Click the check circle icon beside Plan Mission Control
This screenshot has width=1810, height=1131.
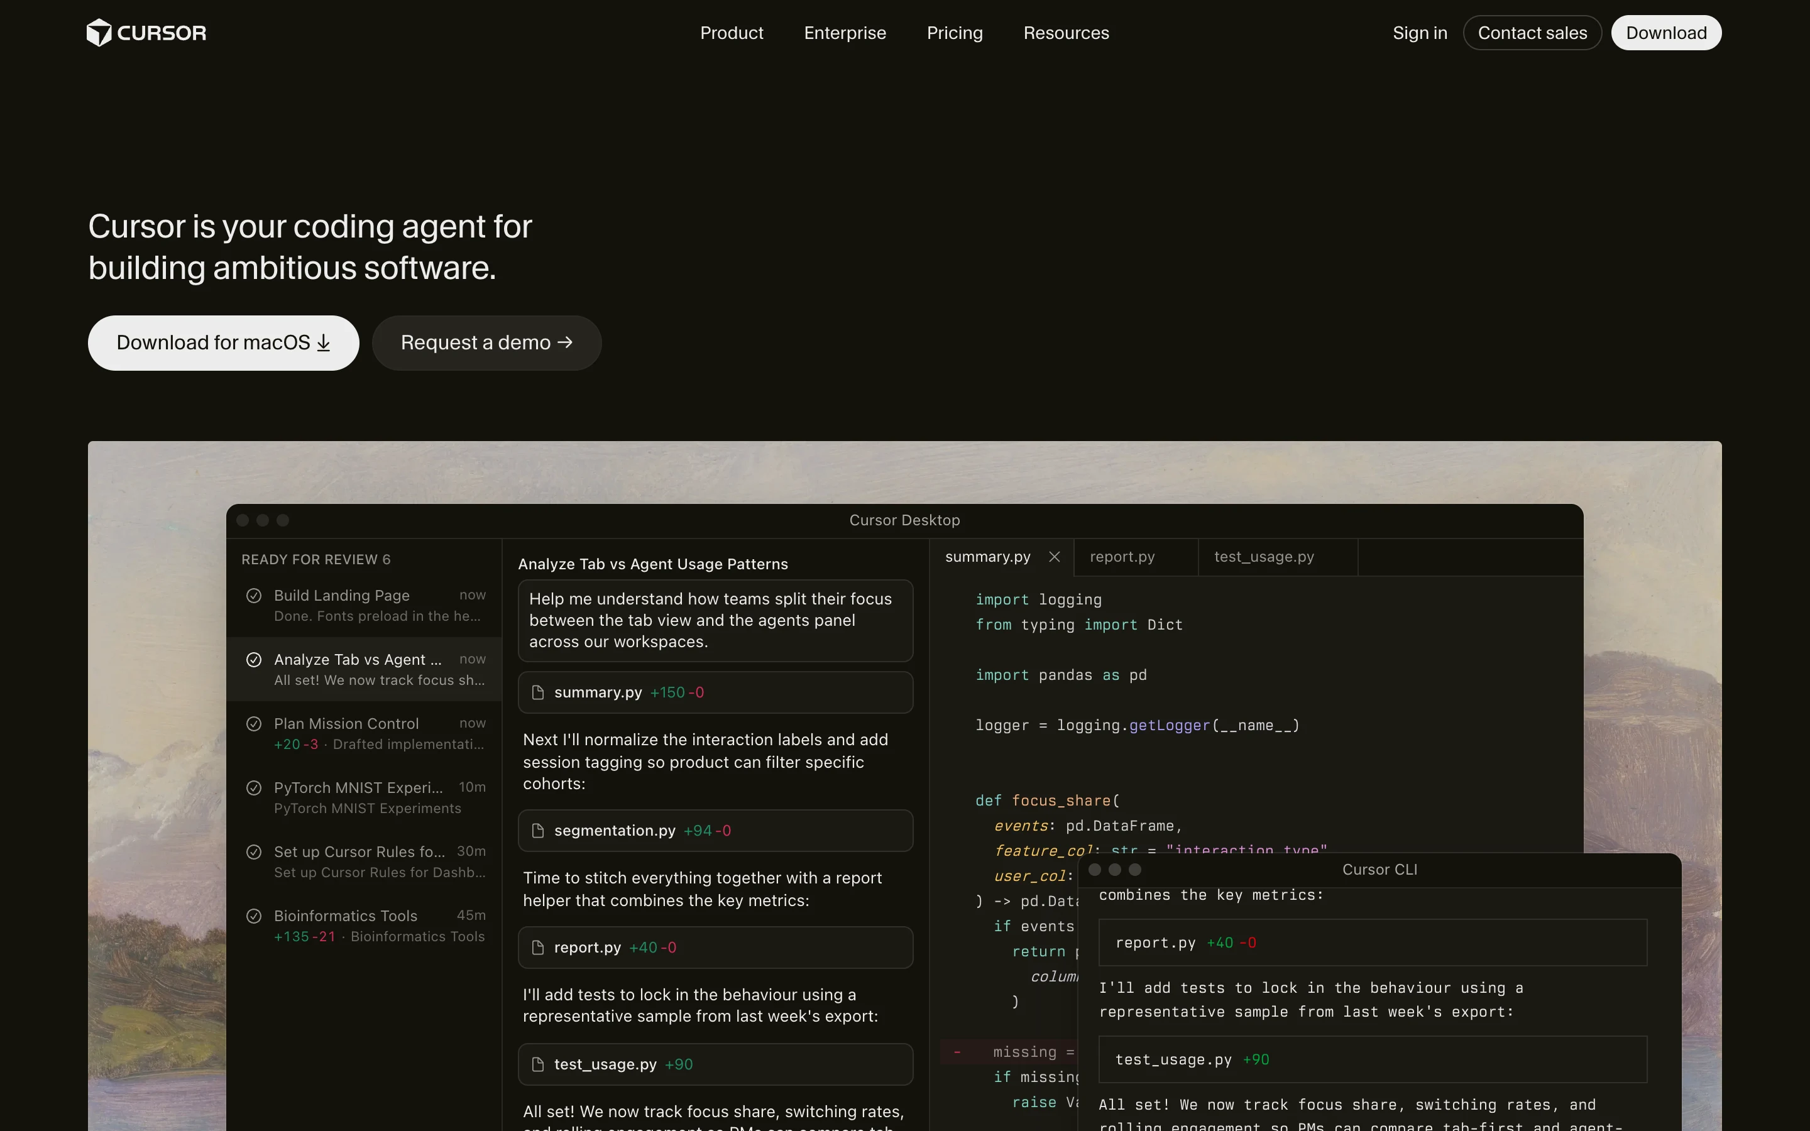pos(255,724)
